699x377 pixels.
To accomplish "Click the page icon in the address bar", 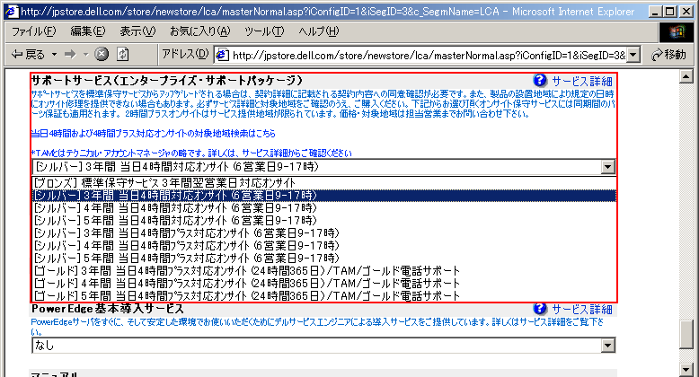I will [x=222, y=55].
